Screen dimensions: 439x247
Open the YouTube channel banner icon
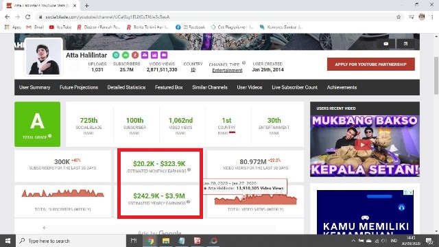[x=385, y=44]
